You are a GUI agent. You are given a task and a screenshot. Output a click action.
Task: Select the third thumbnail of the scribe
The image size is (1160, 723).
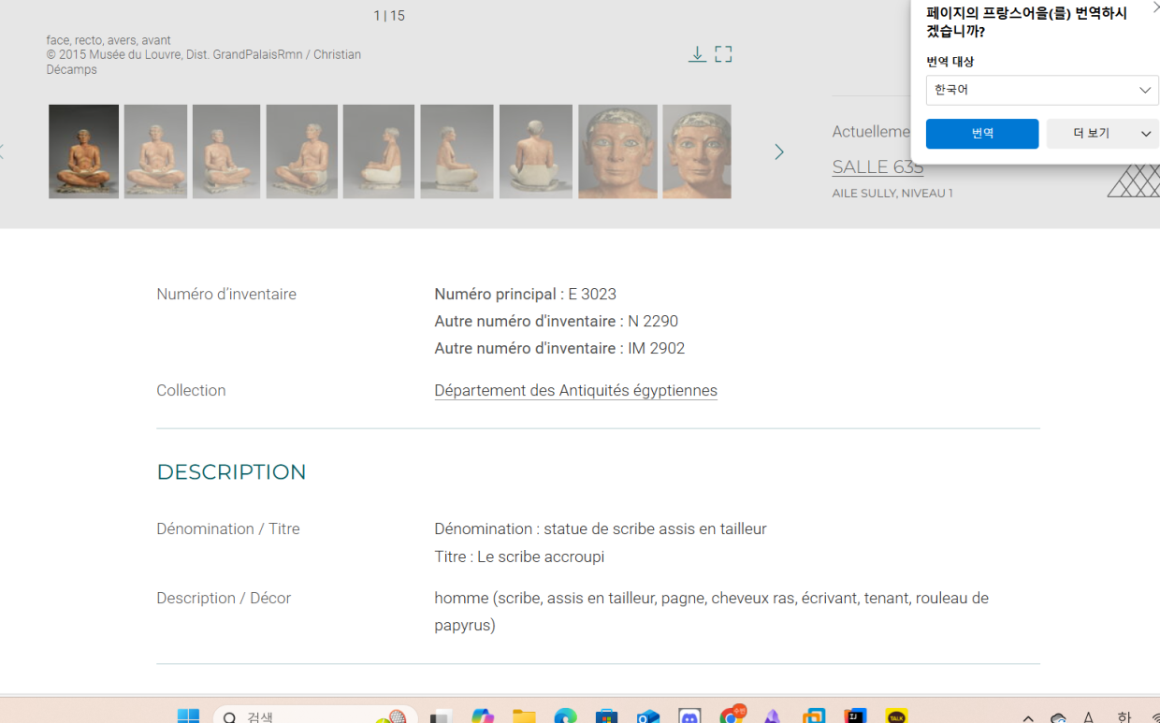226,152
